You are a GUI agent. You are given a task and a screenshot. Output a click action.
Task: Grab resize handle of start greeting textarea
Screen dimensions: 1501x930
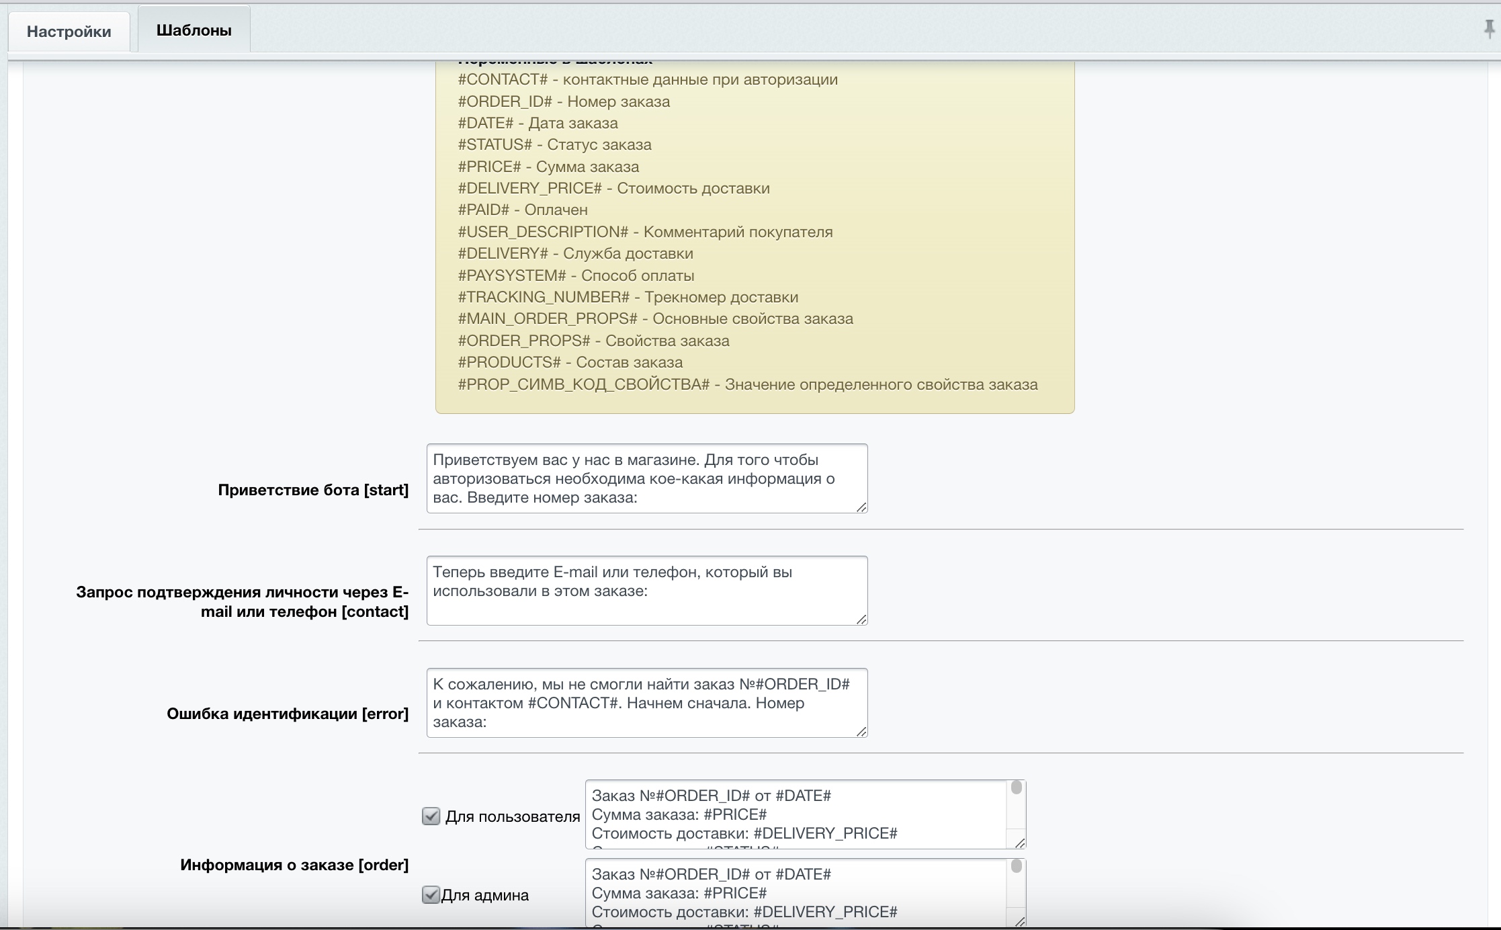(x=861, y=507)
